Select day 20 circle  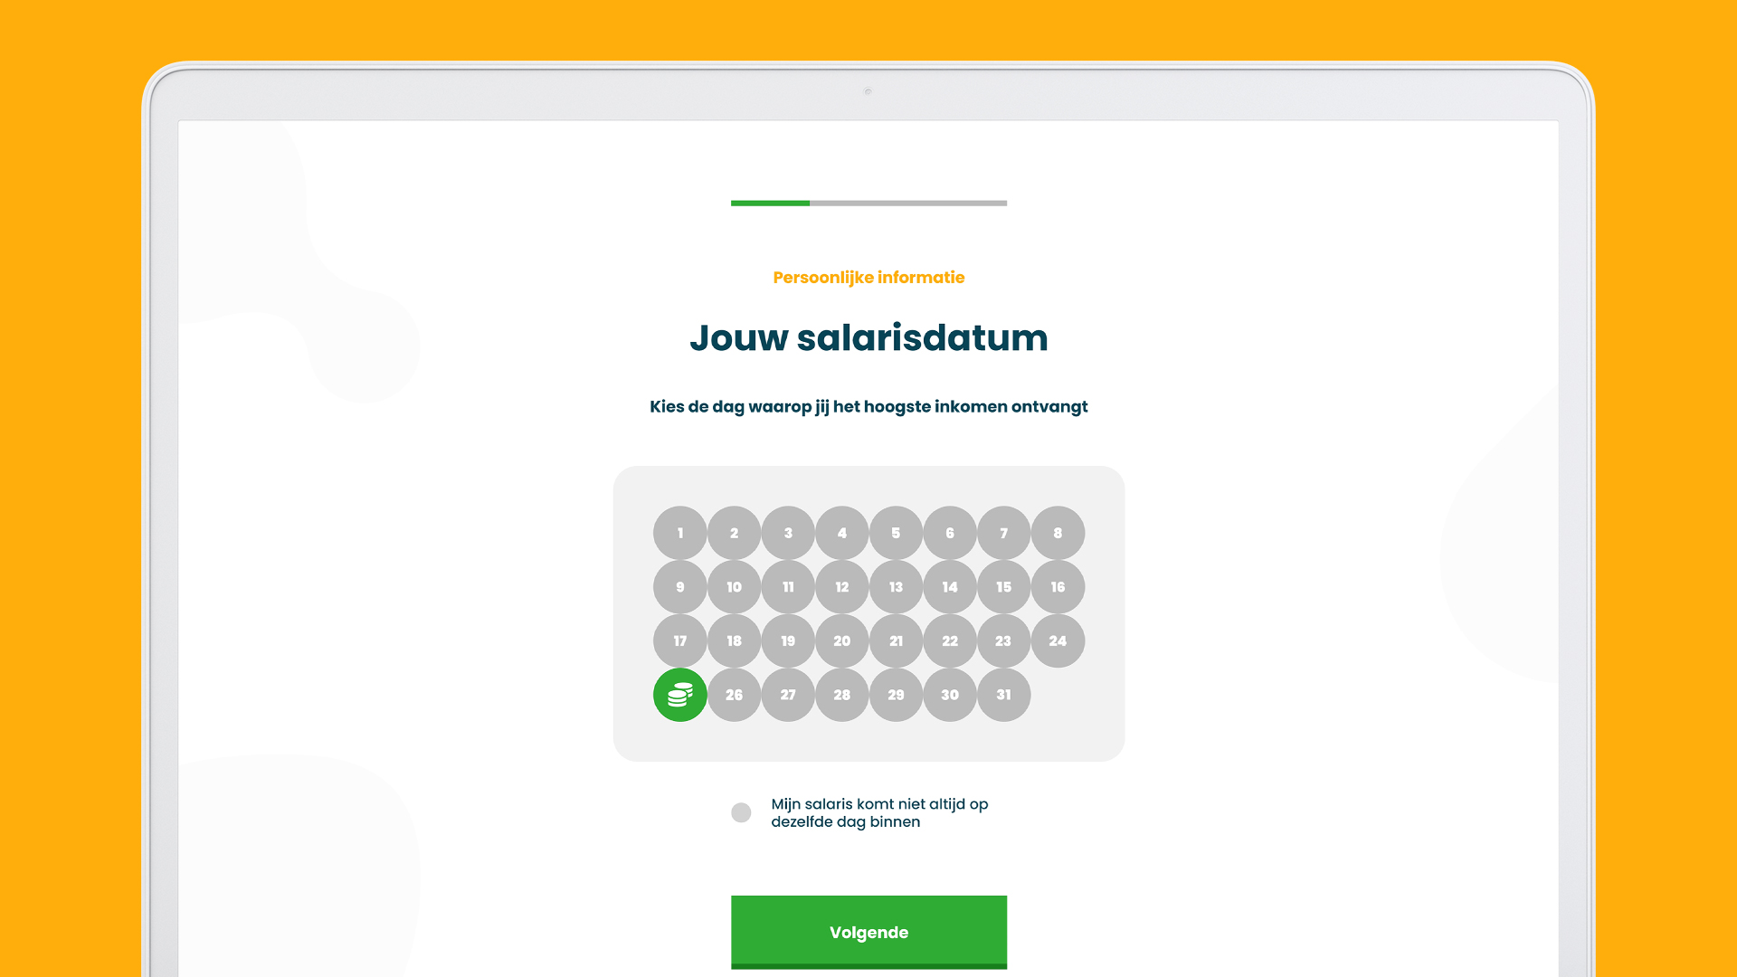coord(841,640)
